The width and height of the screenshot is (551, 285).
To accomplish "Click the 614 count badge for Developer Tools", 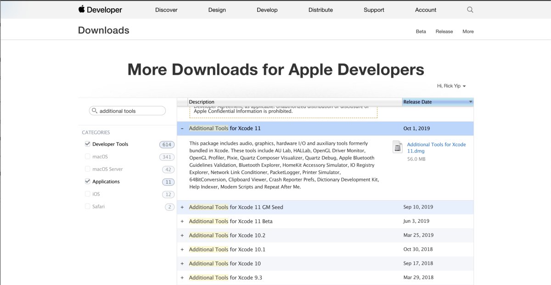I will point(167,144).
